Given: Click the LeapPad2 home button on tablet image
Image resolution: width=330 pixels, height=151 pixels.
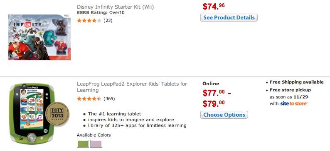Looking at the screenshot, I should (x=32, y=138).
